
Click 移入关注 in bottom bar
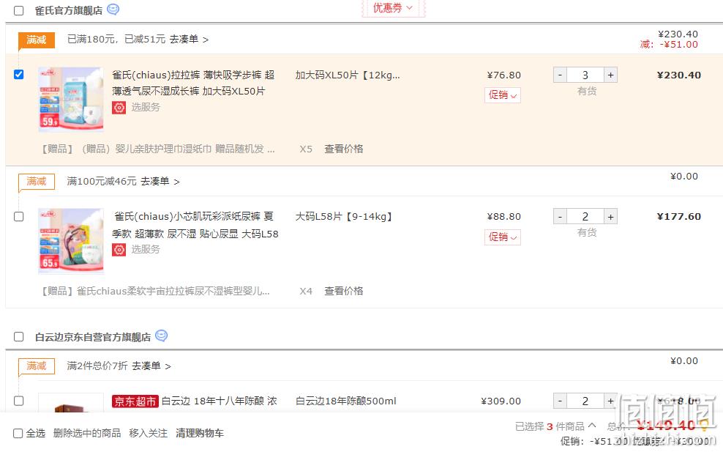coord(148,433)
